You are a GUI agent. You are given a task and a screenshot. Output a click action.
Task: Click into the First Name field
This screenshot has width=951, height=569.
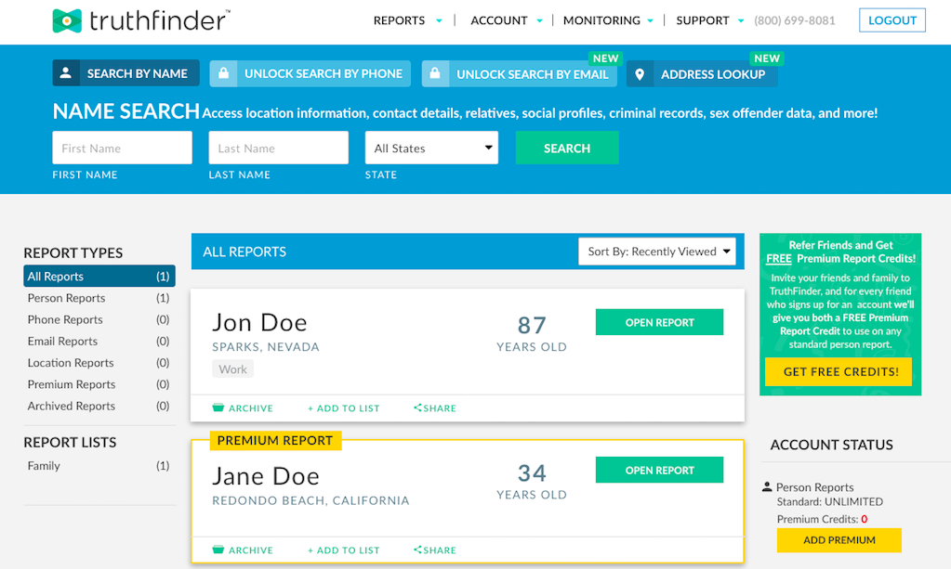coord(122,148)
